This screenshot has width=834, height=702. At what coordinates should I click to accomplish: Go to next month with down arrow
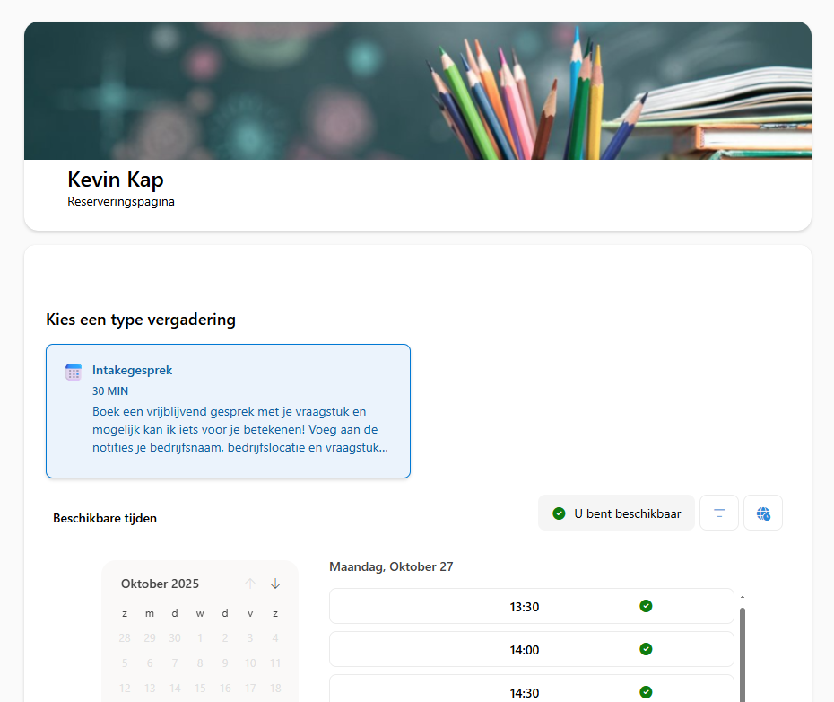click(x=275, y=584)
